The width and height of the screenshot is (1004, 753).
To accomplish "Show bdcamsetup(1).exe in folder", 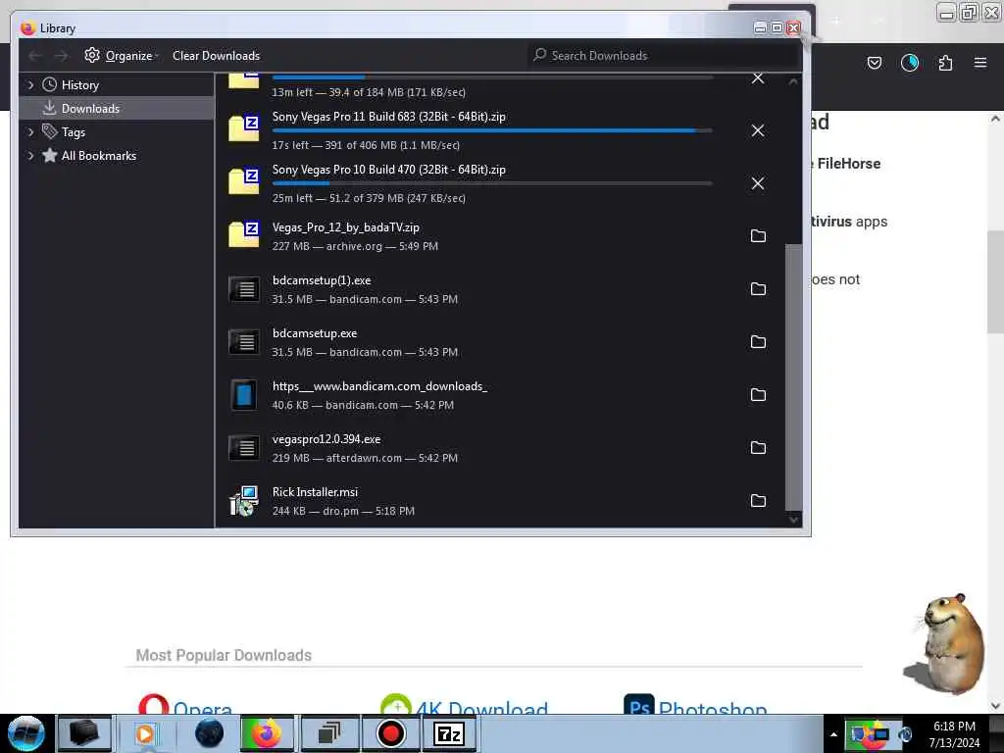I will (758, 289).
